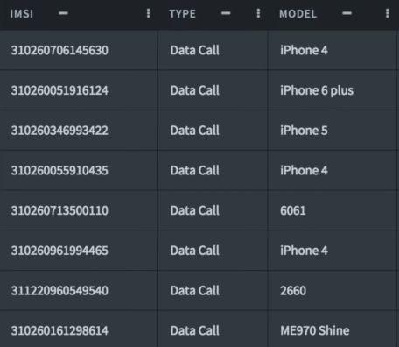The width and height of the screenshot is (399, 347).
Task: Click IMSI 310260713500110 entry
Action: 59,210
